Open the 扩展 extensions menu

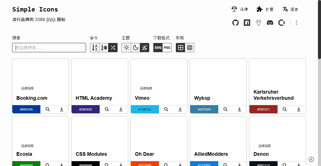pos(265,9)
